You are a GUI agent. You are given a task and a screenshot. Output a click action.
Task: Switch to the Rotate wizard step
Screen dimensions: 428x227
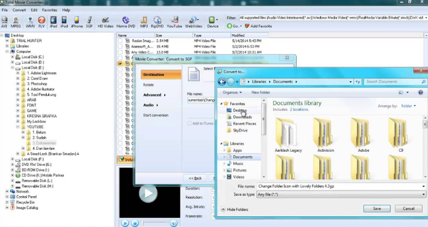point(149,85)
